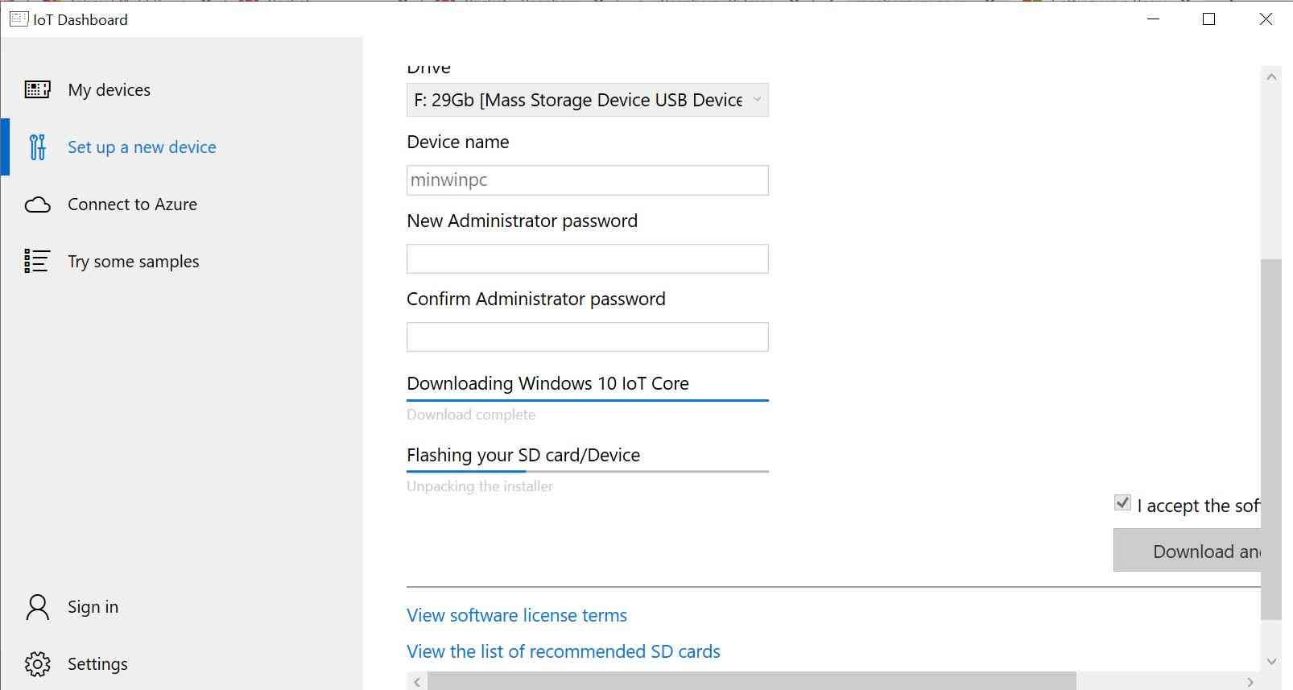Maximize the IoT Dashboard window

[x=1208, y=19]
